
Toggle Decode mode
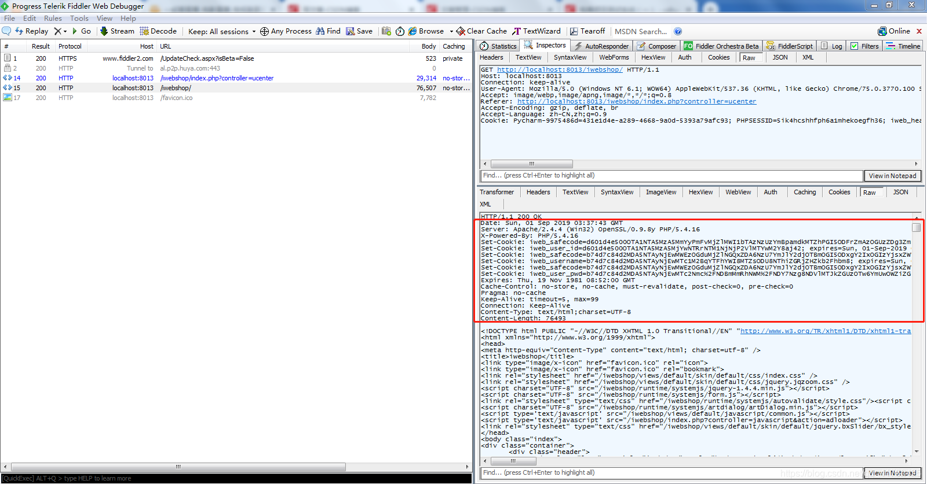click(158, 31)
